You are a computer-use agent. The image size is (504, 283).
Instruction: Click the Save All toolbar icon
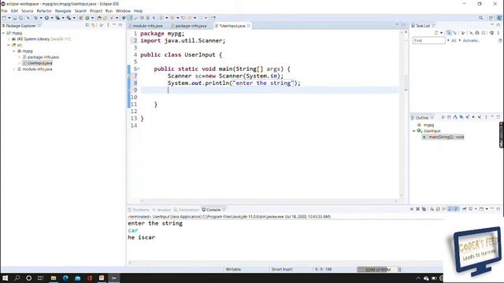pyautogui.click(x=21, y=18)
